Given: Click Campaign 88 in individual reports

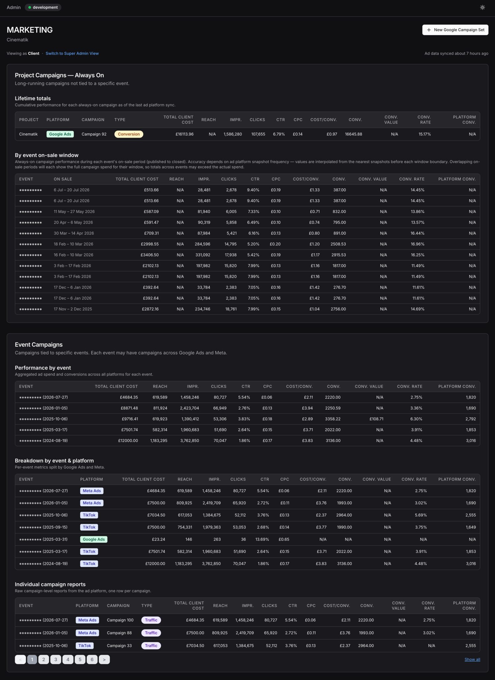Looking at the screenshot, I should pyautogui.click(x=119, y=633).
